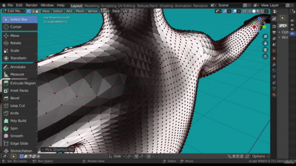Click the View Layer name field
This screenshot has height=166, width=296.
(x=272, y=5)
